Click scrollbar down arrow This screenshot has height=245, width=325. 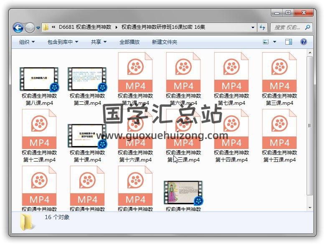(310, 208)
